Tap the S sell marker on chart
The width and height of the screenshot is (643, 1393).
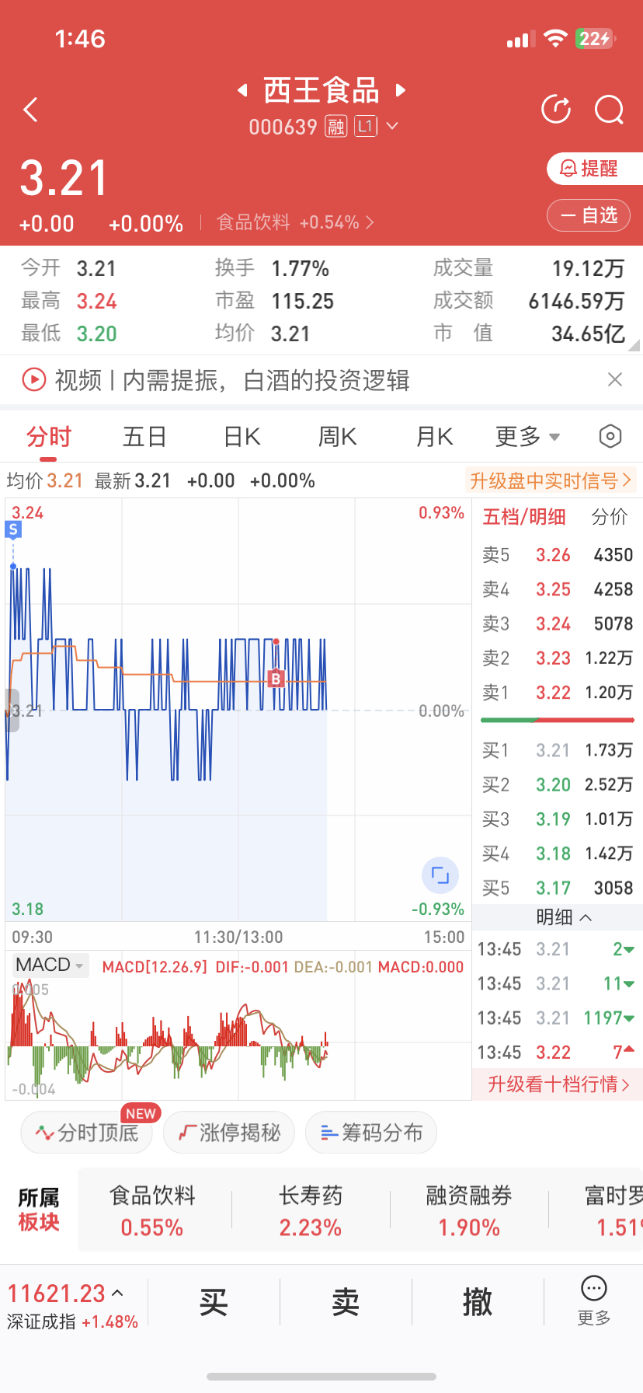click(x=13, y=530)
